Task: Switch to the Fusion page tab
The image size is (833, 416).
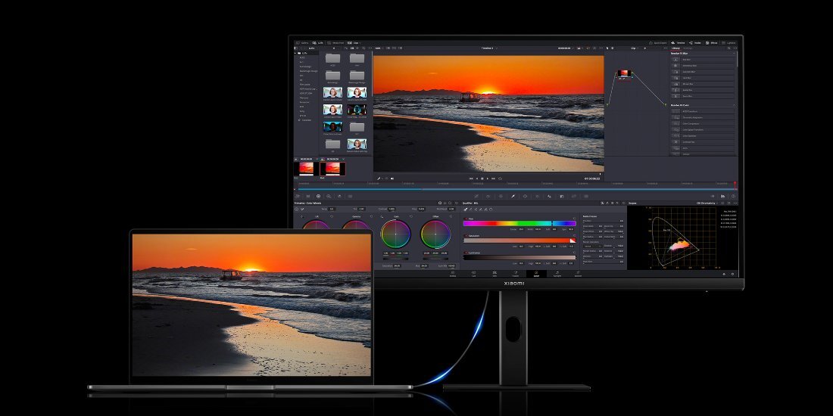Action: tap(515, 275)
